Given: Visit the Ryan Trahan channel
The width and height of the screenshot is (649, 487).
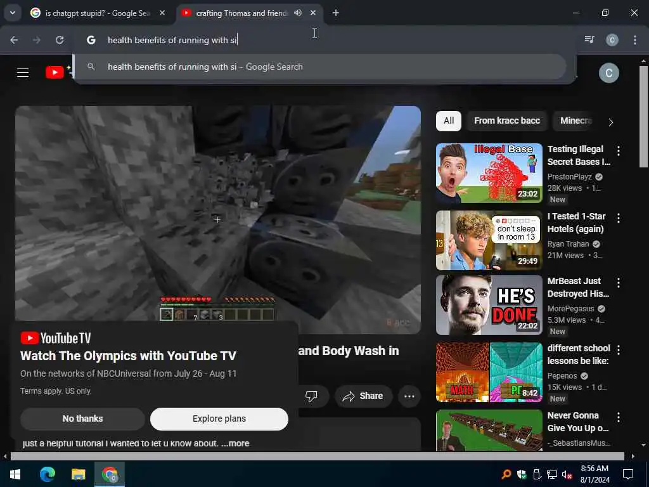Looking at the screenshot, I should coord(568,244).
